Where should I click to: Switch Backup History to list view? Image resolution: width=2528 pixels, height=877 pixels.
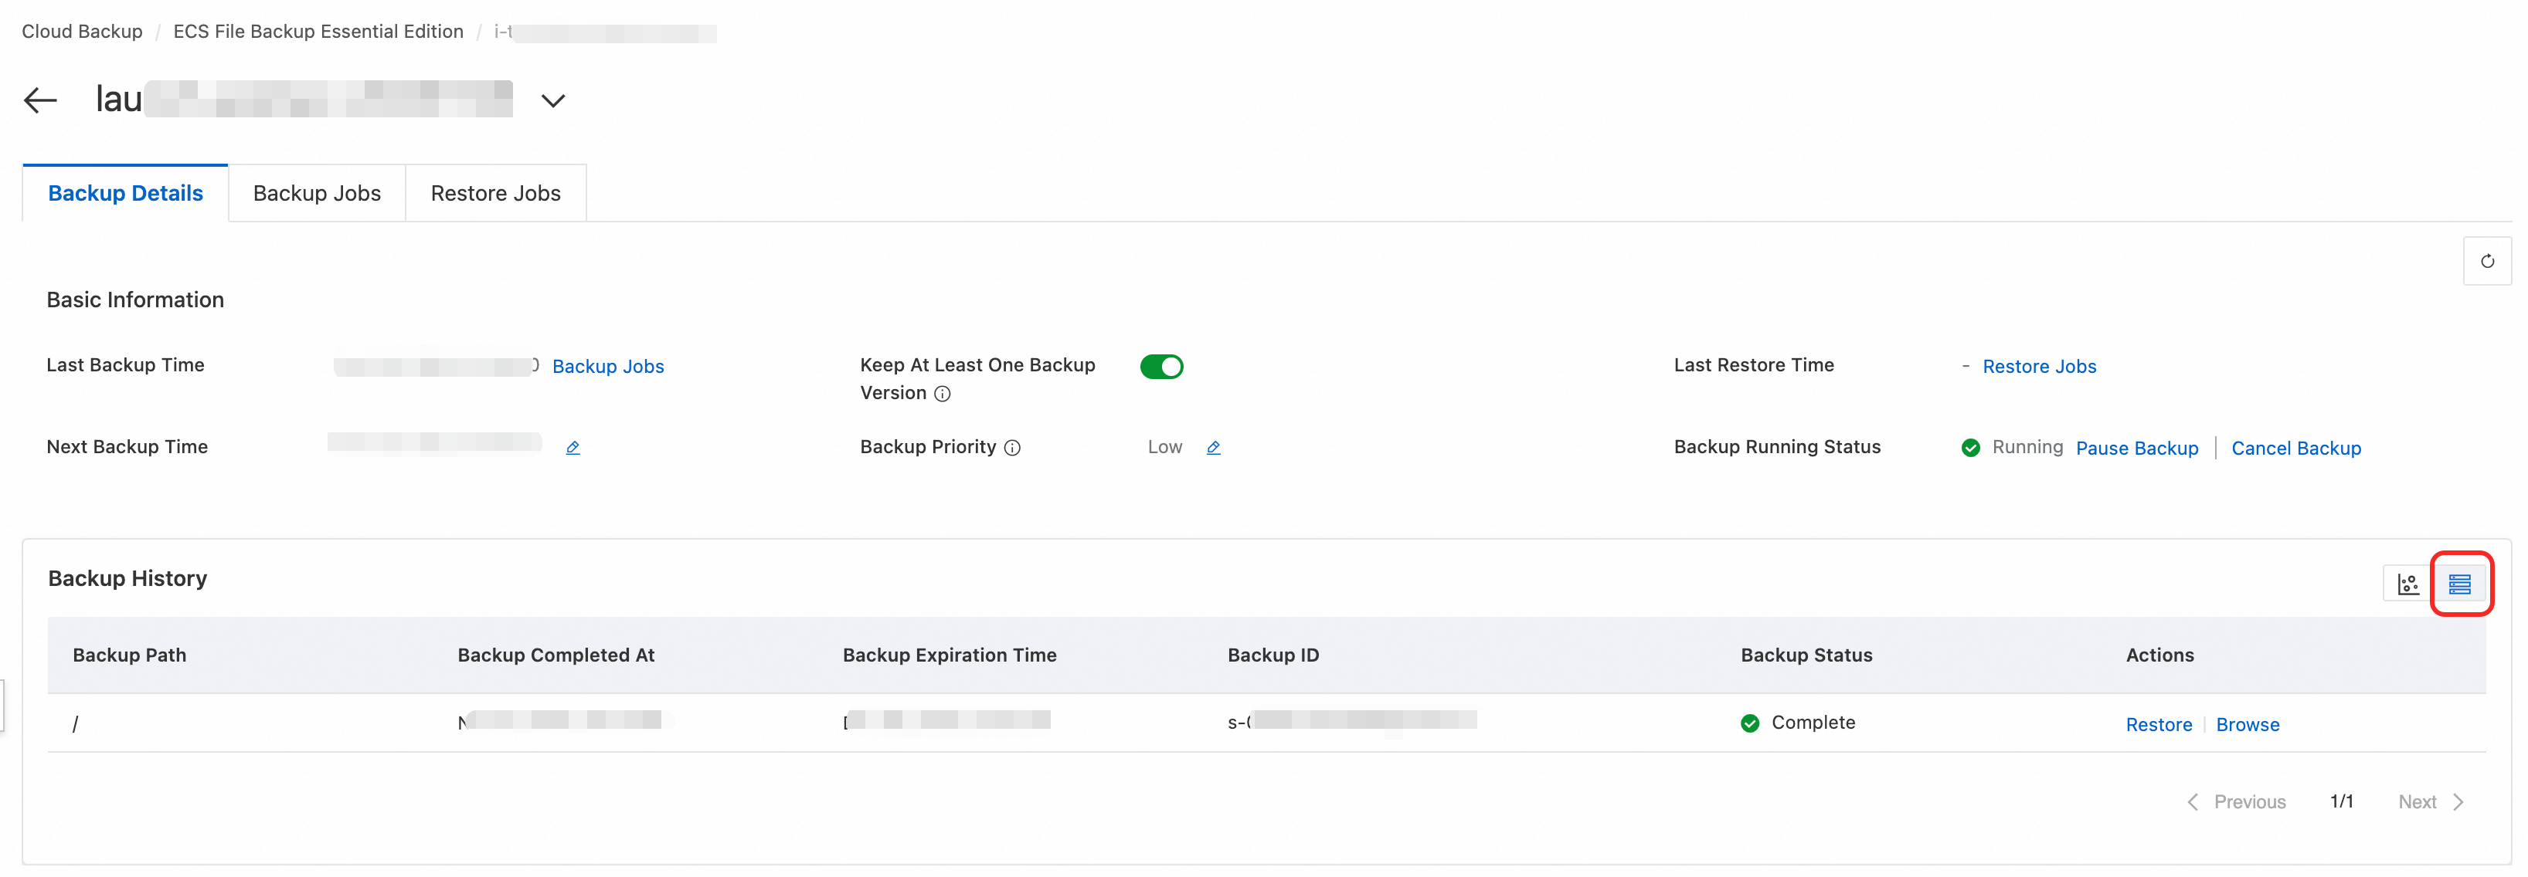click(x=2459, y=584)
